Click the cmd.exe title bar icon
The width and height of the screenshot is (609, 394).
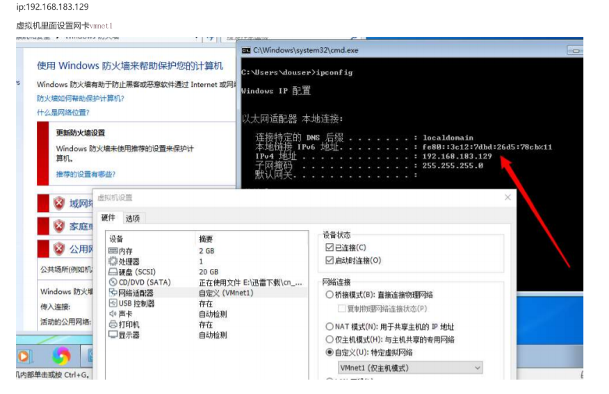(246, 51)
